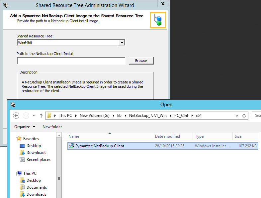Click the wizard title bar gear icon
This screenshot has width=261, height=198.
coord(6,5)
